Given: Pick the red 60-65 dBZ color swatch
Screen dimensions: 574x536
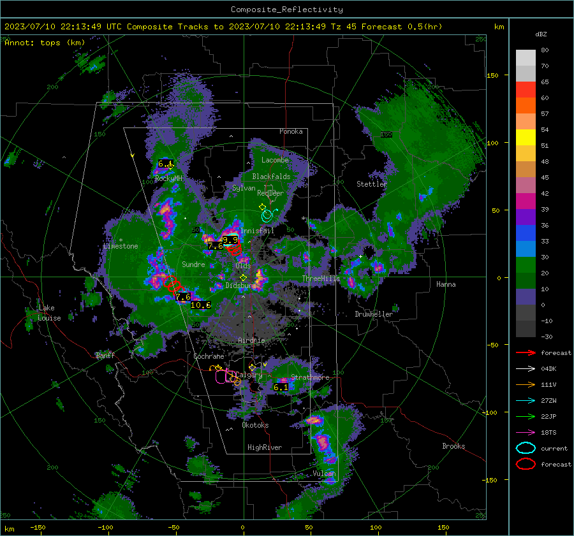Looking at the screenshot, I should pos(526,90).
